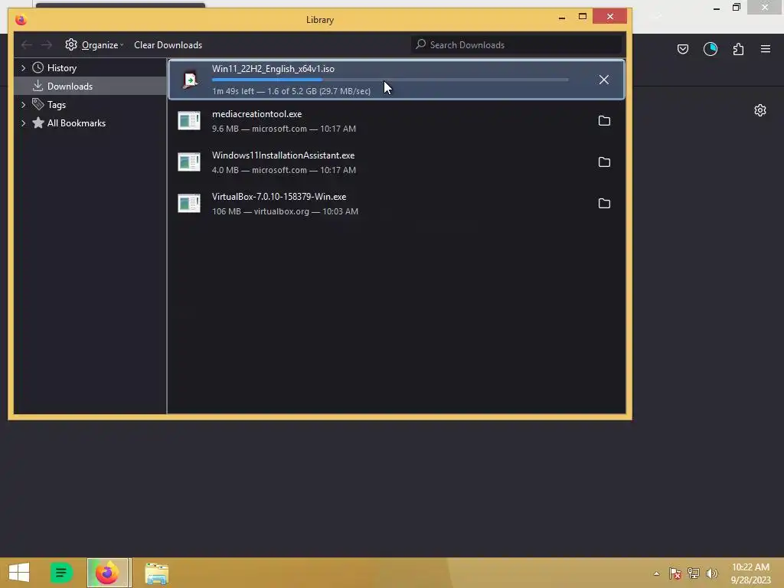
Task: Open File Explorer from taskbar
Action: click(x=156, y=573)
